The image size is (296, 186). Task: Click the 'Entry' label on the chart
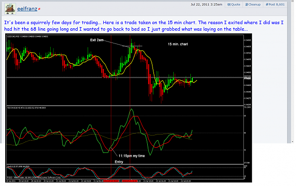pyautogui.click(x=119, y=162)
